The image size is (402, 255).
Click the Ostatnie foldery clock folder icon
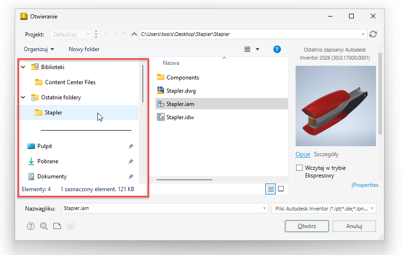[x=35, y=97]
